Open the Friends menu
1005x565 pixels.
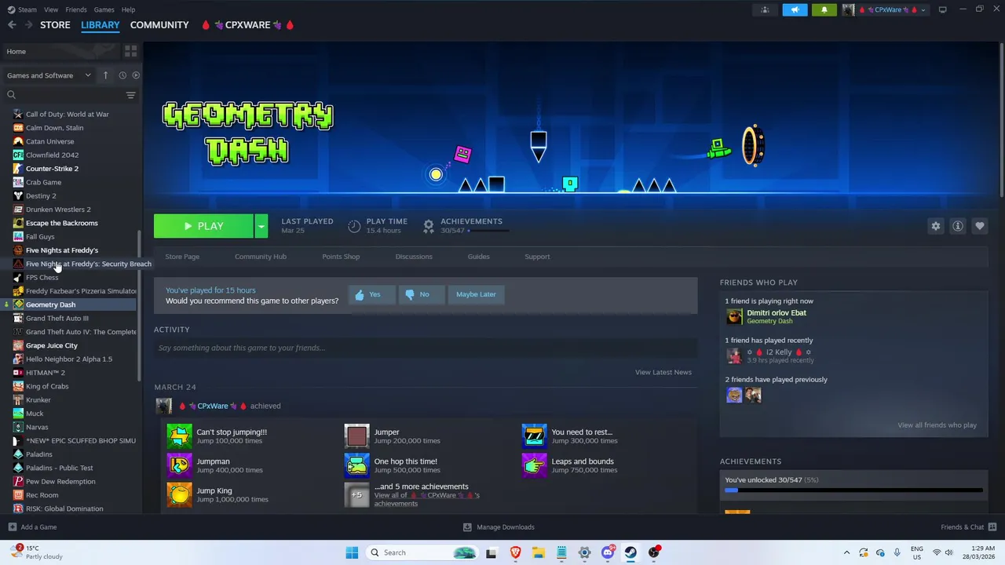76,9
